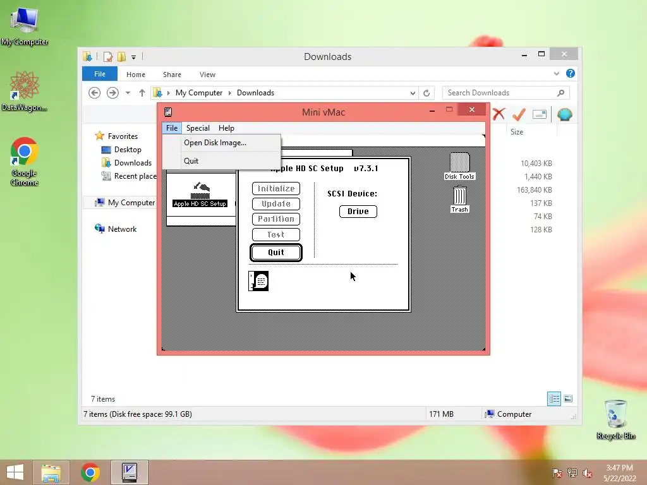Open the Special menu in Mini vMac
Screen dimensions: 647x485
(x=198, y=128)
